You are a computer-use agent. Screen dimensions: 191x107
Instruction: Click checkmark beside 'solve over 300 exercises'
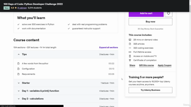19,24
